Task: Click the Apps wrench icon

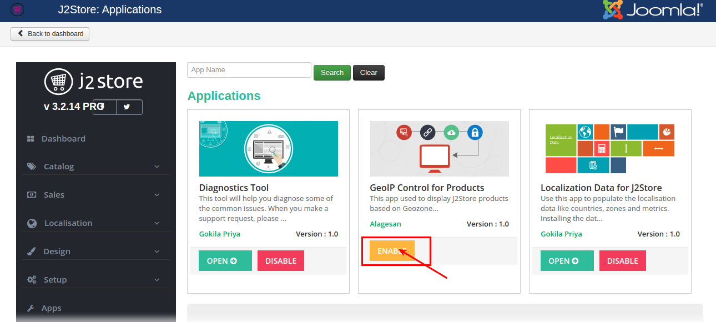Action: [x=31, y=308]
